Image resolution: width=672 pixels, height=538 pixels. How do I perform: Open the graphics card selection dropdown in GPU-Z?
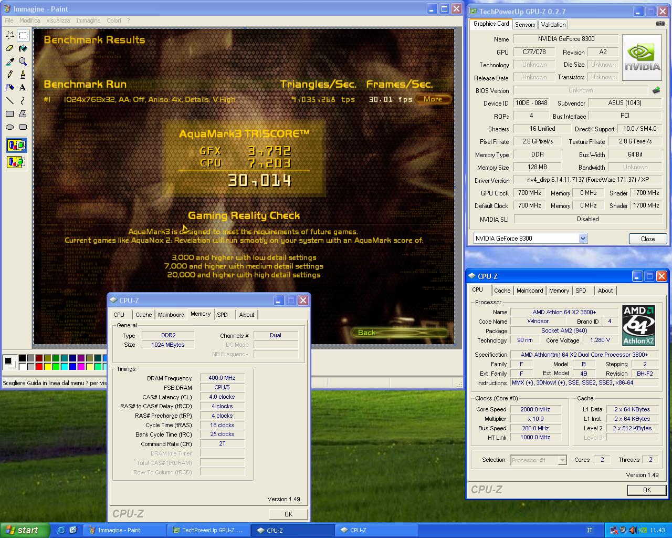pyautogui.click(x=583, y=239)
